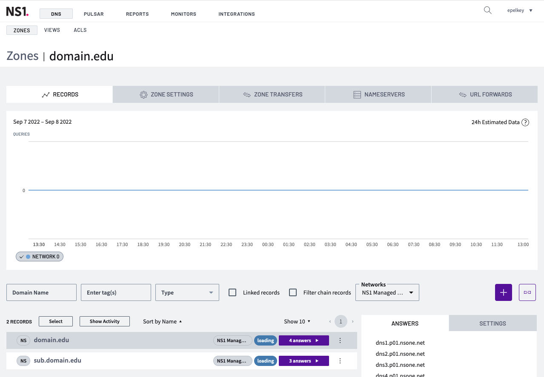Open the epelkey user menu

(520, 10)
